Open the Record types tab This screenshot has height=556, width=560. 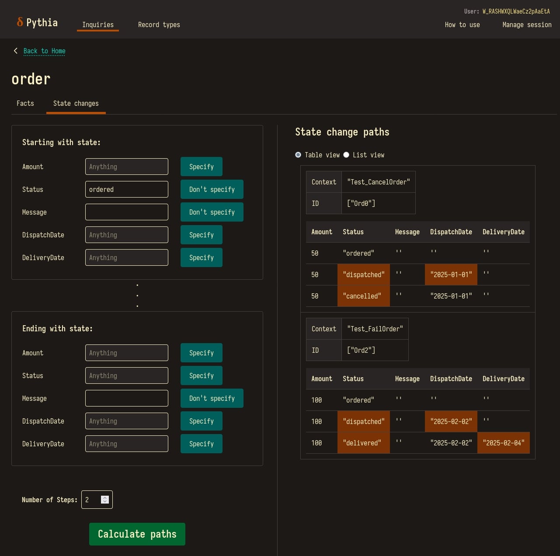point(159,25)
